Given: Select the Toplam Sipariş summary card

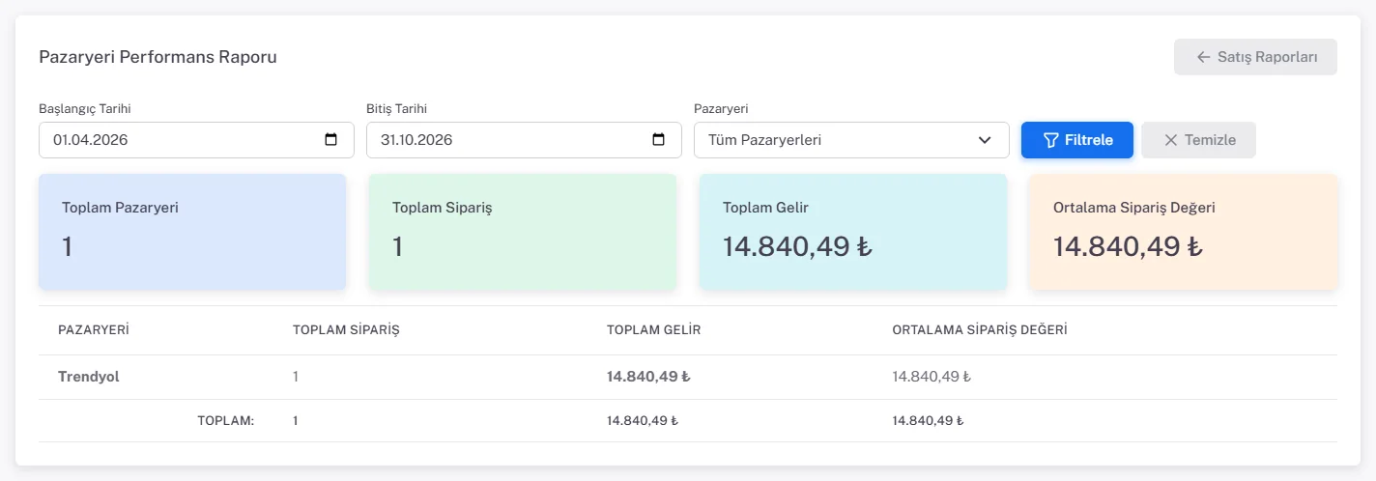Looking at the screenshot, I should (x=523, y=232).
